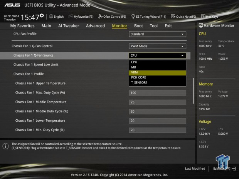Click the 15:47 clock display
This screenshot has height=179, width=239.
(x=30, y=17)
